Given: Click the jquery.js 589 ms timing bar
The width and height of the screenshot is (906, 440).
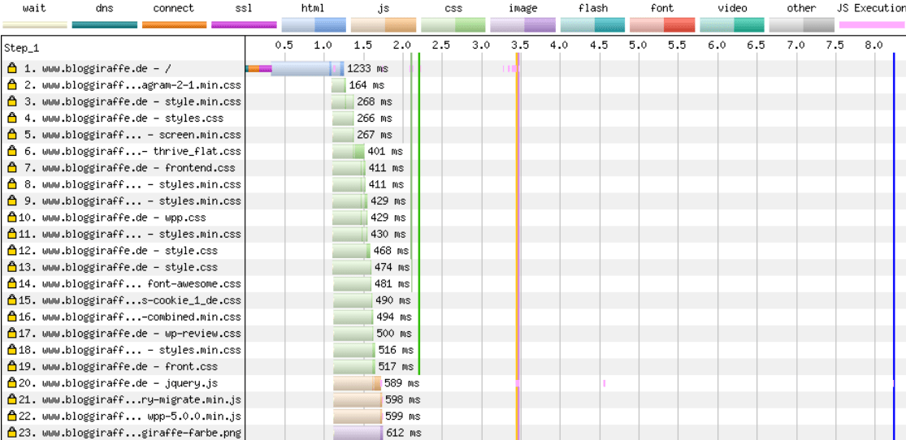Looking at the screenshot, I should click(x=356, y=383).
